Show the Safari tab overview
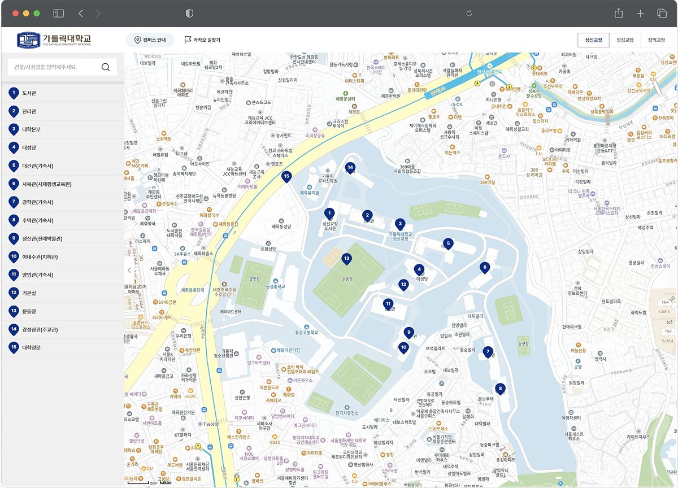This screenshot has width=678, height=488. [662, 13]
